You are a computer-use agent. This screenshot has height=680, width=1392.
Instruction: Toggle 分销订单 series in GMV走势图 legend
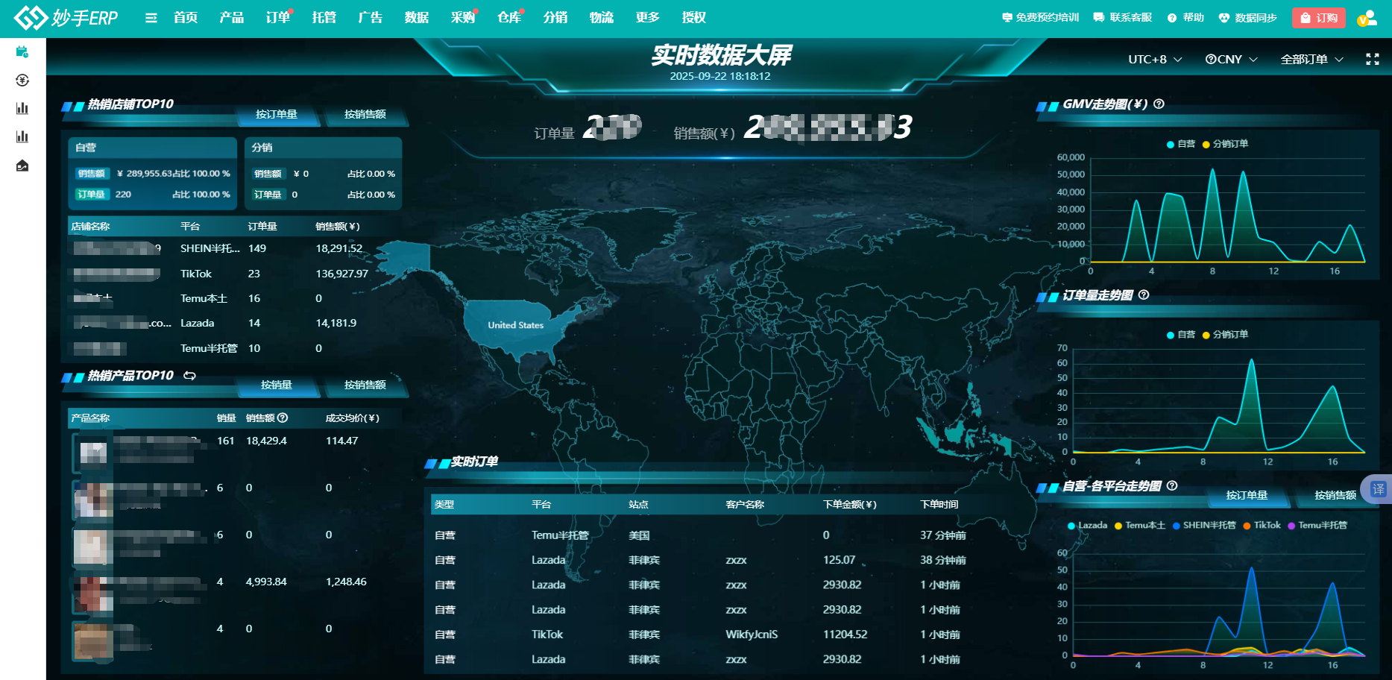1225,144
